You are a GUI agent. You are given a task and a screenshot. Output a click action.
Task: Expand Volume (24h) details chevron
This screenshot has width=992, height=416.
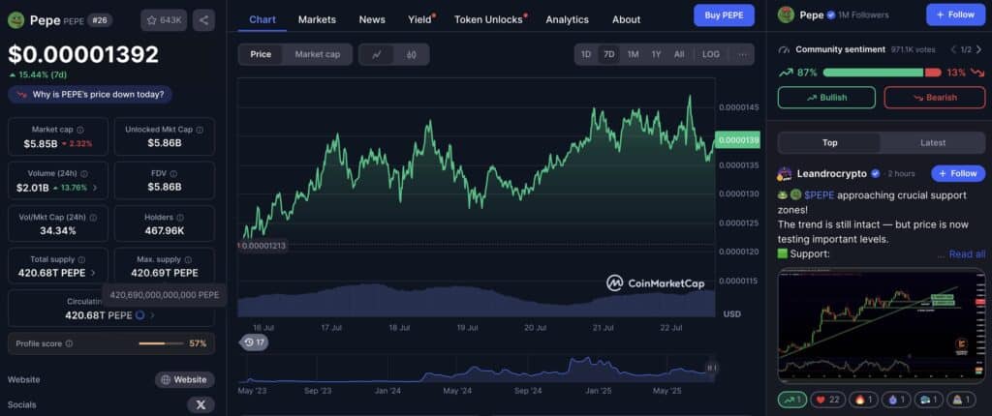(96, 188)
